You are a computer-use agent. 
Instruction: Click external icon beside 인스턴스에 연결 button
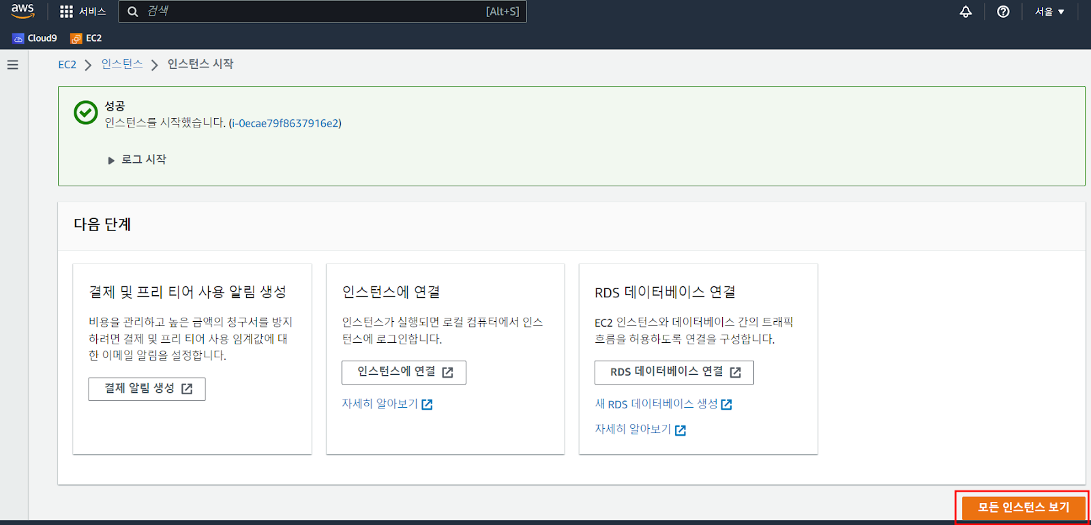point(447,372)
